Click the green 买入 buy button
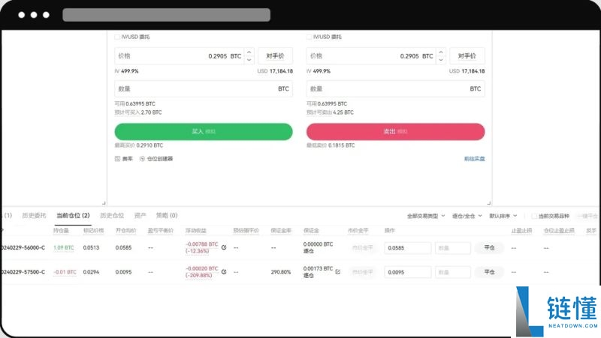 [204, 132]
